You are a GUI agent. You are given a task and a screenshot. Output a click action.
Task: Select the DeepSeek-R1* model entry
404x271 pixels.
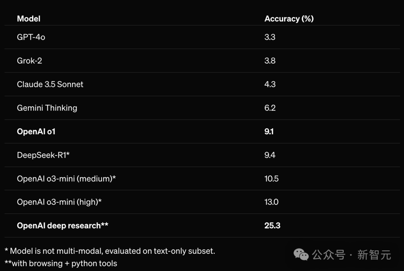tap(43, 155)
